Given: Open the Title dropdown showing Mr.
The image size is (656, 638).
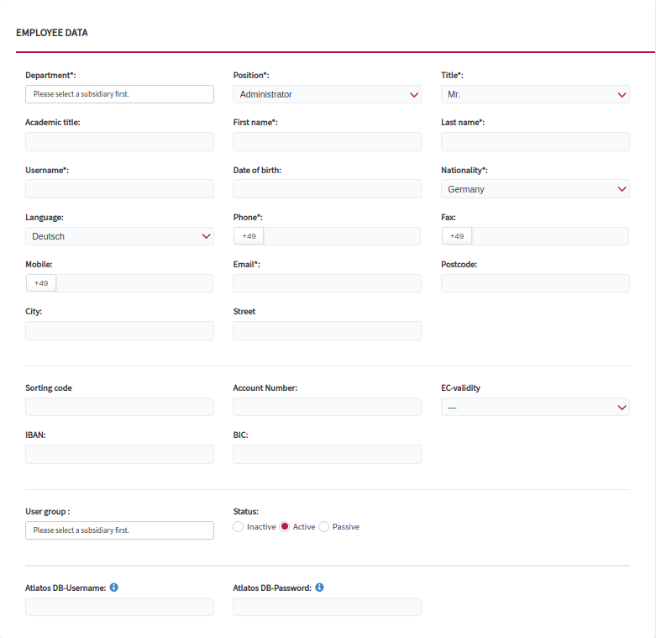Looking at the screenshot, I should 535,94.
